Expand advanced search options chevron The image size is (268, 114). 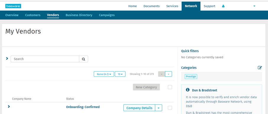(7, 58)
